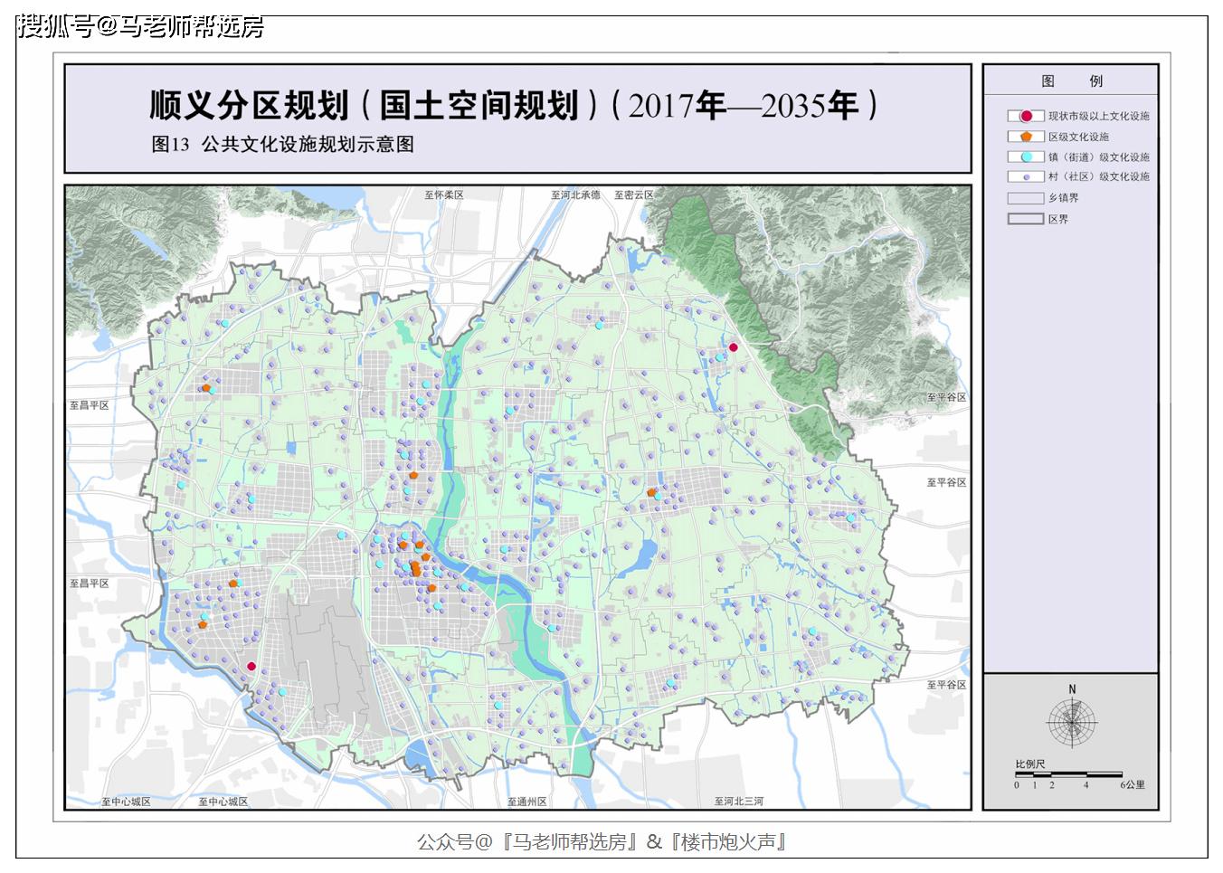Click the orange pentagon marker in the eastern town grid
Viewport: 1223px width, 873px height.
pos(651,492)
